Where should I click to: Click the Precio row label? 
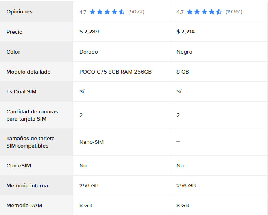[14, 32]
